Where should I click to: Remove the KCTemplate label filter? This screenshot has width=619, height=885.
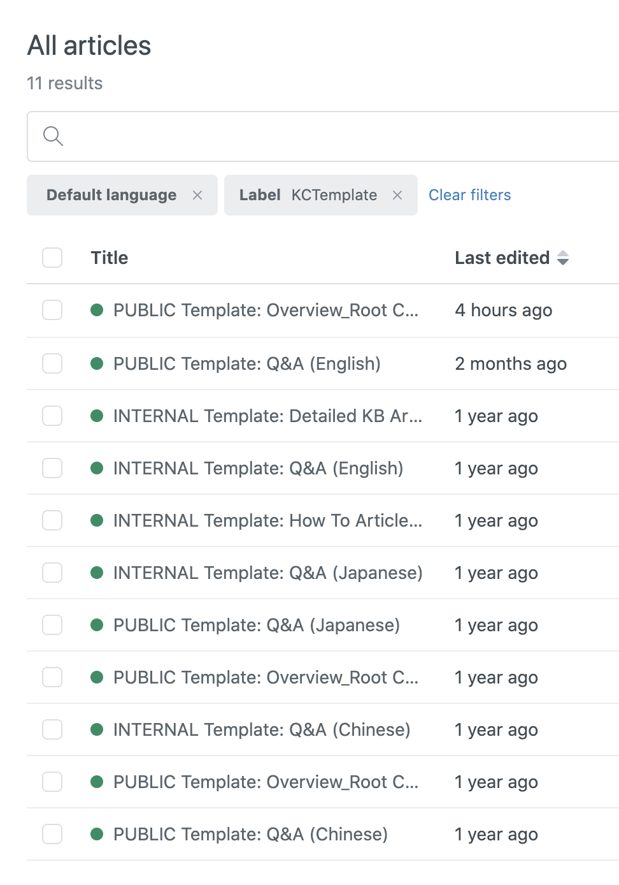(397, 195)
